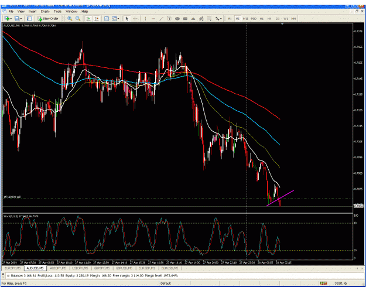366x287 pixels.
Task: Expand the New Chart dropdown arrow
Action: point(11,19)
